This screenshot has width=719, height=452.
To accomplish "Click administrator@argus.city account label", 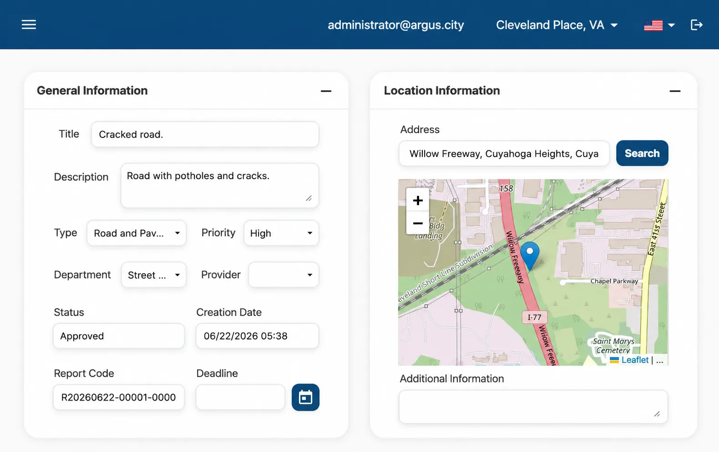I will coord(395,25).
